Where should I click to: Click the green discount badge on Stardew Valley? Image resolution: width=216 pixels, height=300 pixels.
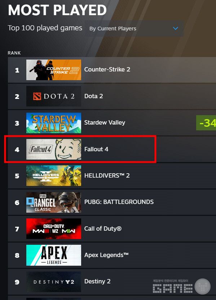coord(206,123)
